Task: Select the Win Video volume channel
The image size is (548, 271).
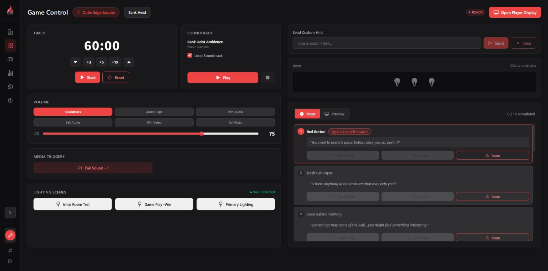Action: [x=154, y=122]
